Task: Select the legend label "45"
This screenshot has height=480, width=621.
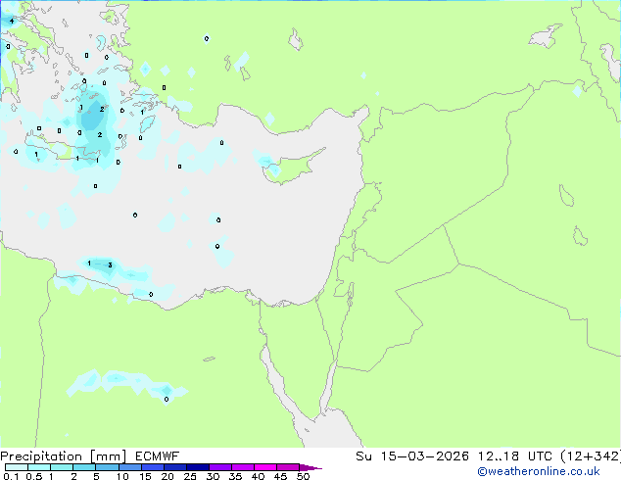Action: (281, 476)
